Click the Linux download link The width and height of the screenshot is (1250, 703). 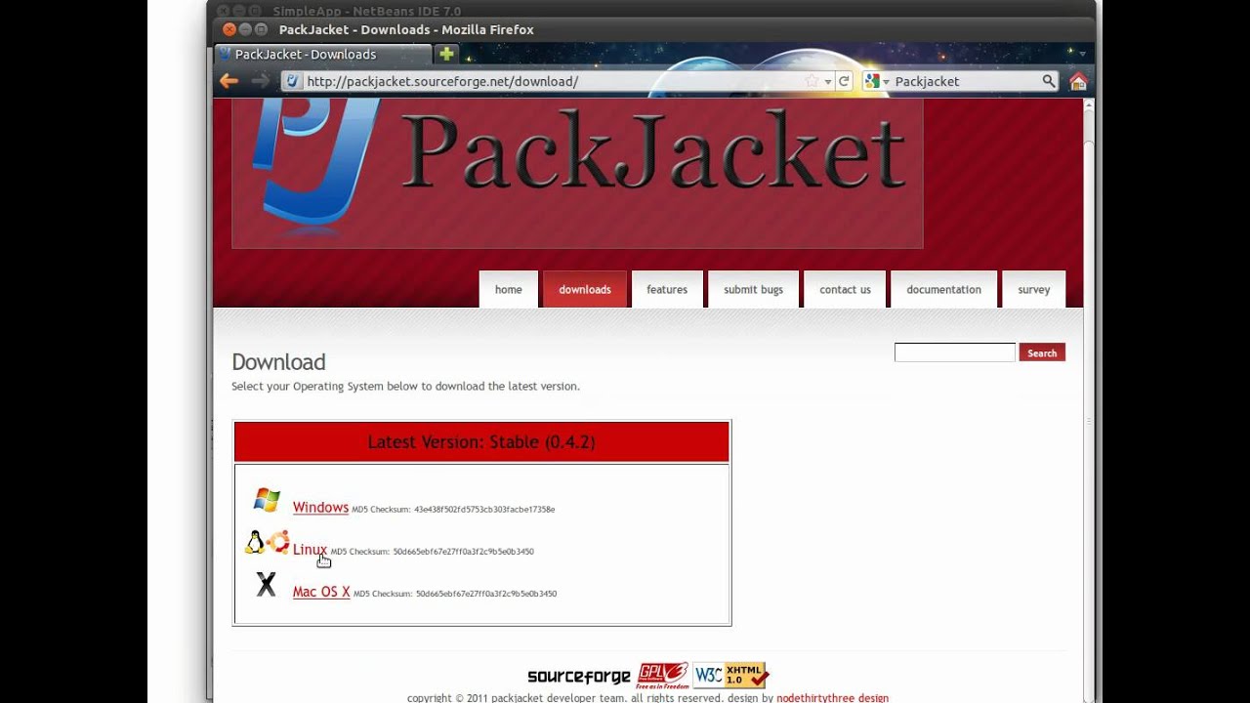coord(310,550)
